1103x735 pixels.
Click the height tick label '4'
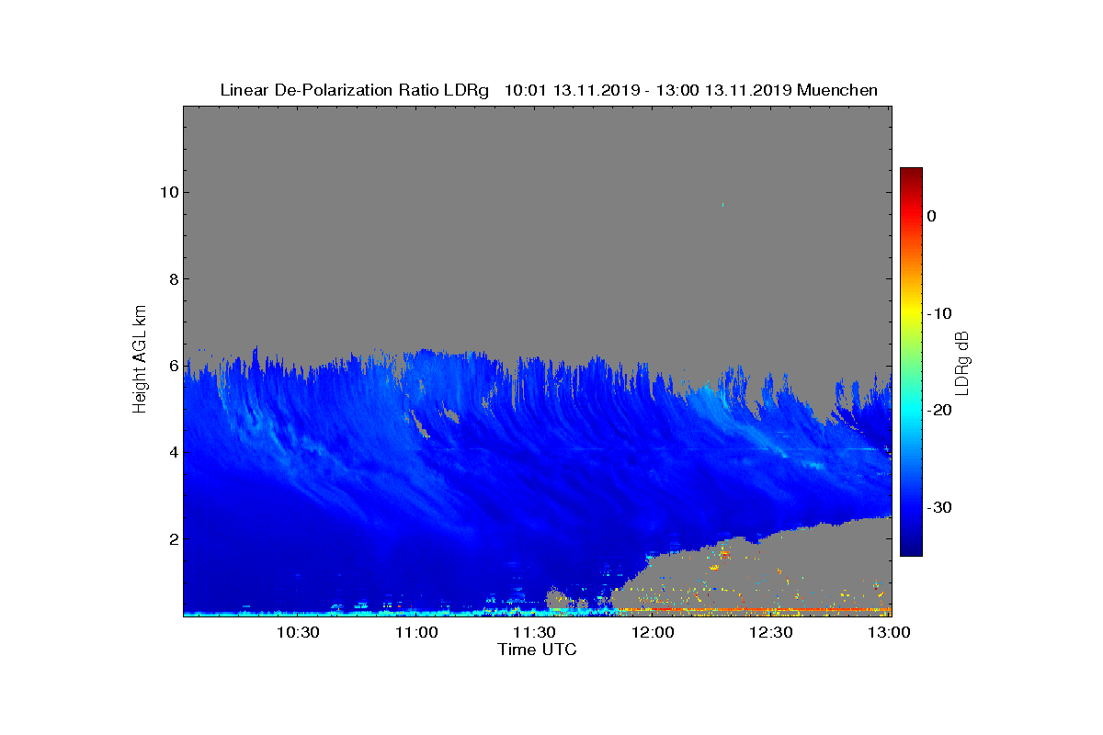point(172,452)
